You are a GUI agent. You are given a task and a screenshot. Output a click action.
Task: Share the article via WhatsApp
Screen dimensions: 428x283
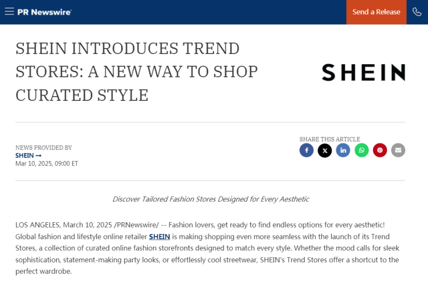click(362, 151)
